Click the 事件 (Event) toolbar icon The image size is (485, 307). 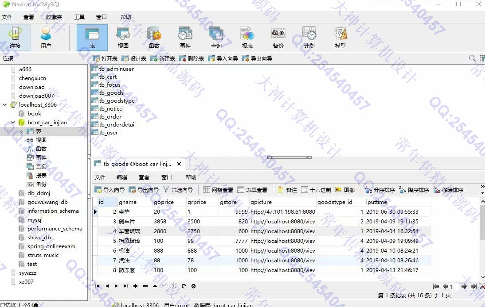pyautogui.click(x=185, y=37)
